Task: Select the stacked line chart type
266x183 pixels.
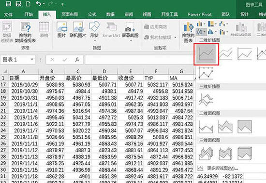Action: [x=225, y=54]
